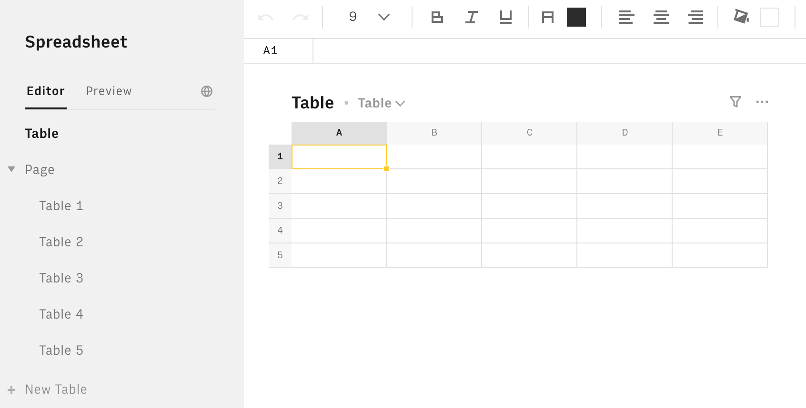This screenshot has width=806, height=408.
Task: Align text to the right
Action: [695, 18]
